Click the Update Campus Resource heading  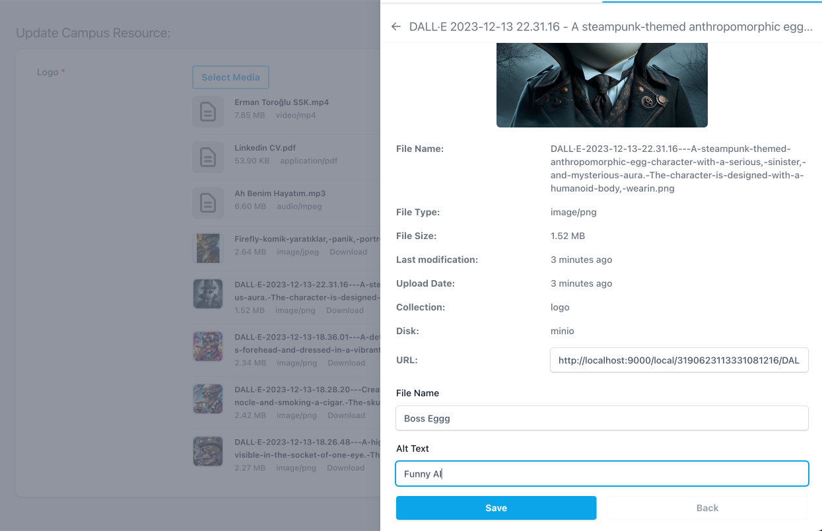[93, 33]
